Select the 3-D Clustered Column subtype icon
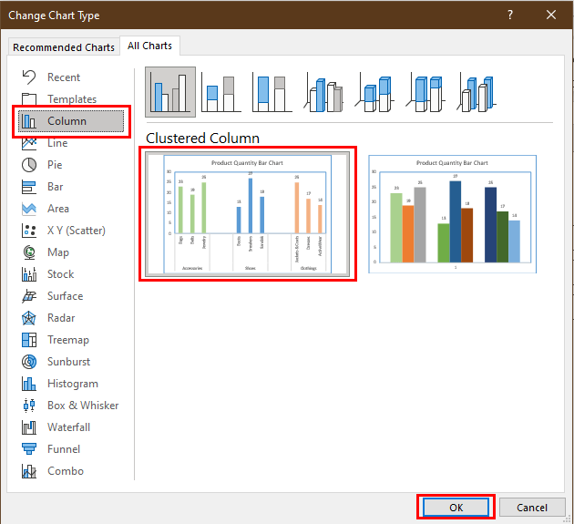The width and height of the screenshot is (574, 524). 323,93
